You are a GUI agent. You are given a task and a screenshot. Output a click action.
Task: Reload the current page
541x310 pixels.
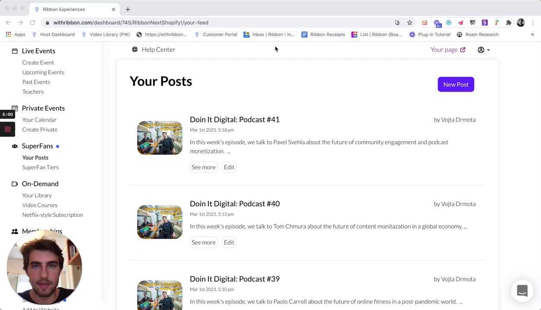click(x=32, y=22)
